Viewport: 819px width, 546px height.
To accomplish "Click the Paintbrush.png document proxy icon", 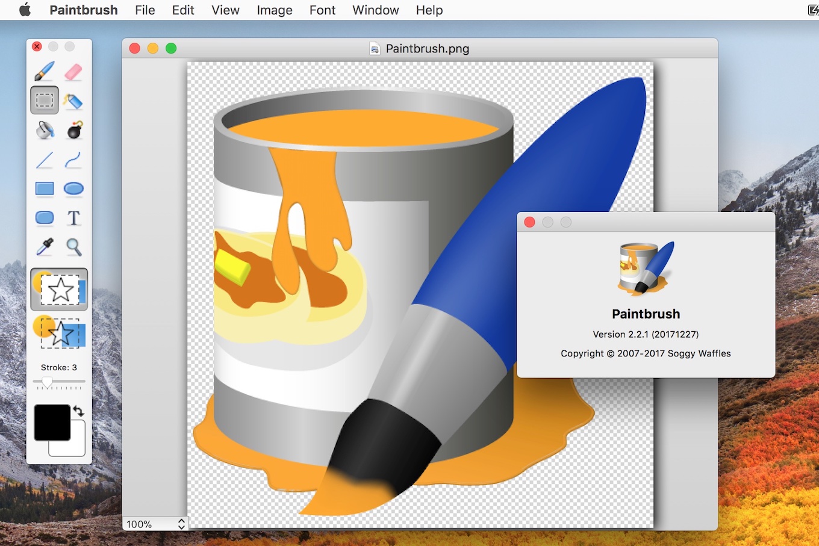I will pyautogui.click(x=375, y=49).
